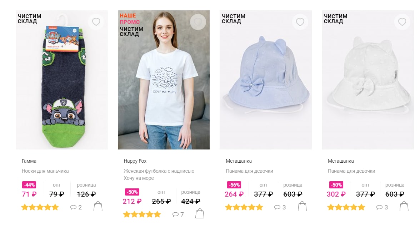Click heart on white Панама для девочки
Image resolution: width=420 pixels, height=228 pixels.
402,22
